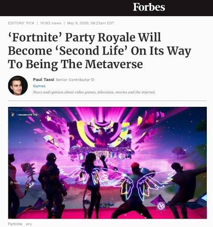Open the Paul Tassi author name link

click(x=43, y=80)
